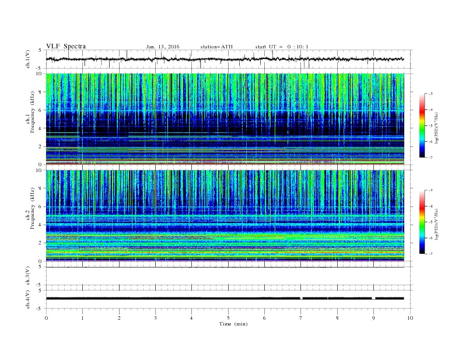Click the "2" kHz tick of ch.1 spectrogram

41,146
